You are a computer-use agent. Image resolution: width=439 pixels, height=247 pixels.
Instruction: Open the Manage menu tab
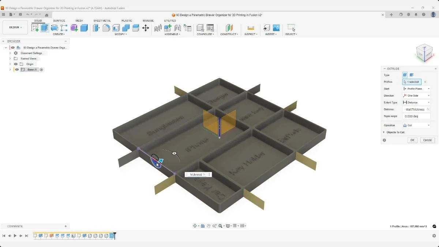[x=148, y=20]
